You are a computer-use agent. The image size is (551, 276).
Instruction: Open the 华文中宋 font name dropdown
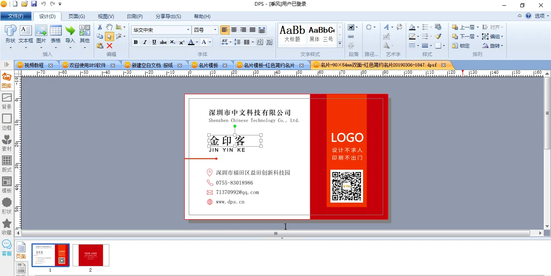pos(188,30)
